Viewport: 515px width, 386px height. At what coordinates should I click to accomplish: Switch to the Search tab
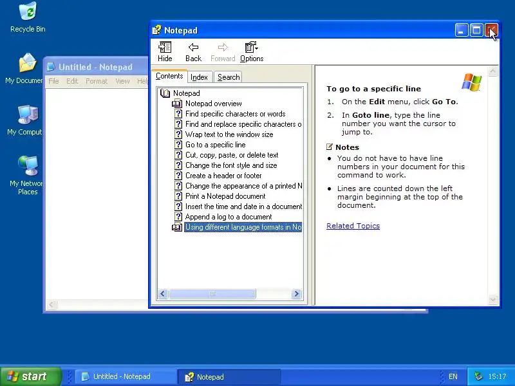click(229, 77)
